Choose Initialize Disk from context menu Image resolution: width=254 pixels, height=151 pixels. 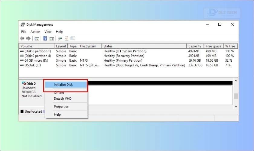(66, 85)
